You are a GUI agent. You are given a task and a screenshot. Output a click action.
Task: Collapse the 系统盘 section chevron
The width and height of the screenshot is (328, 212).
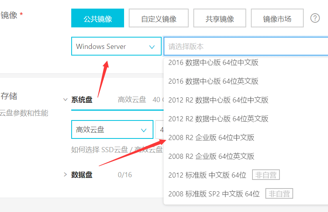pyautogui.click(x=65, y=100)
